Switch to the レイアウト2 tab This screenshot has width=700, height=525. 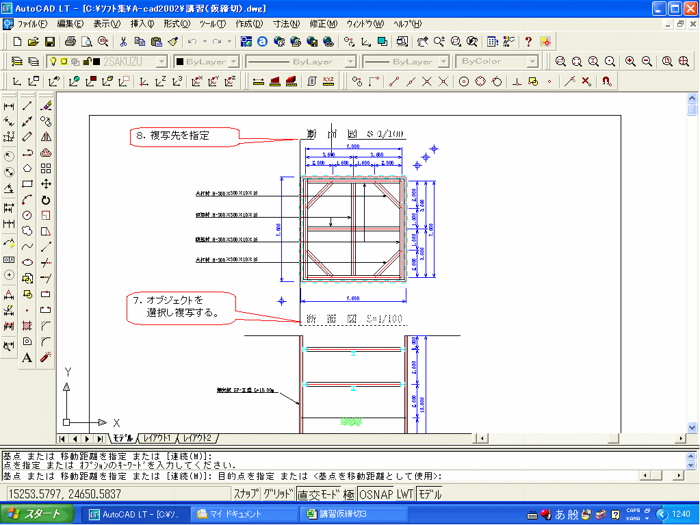click(x=198, y=438)
